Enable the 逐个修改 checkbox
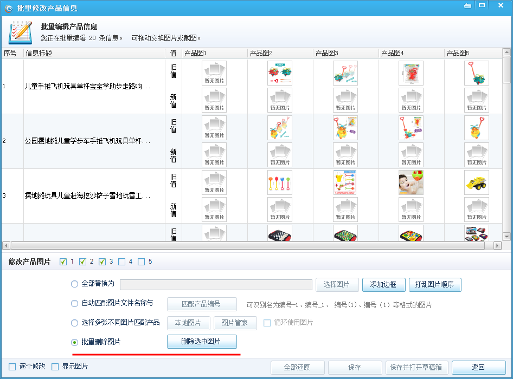The height and width of the screenshot is (379, 513). [12, 367]
